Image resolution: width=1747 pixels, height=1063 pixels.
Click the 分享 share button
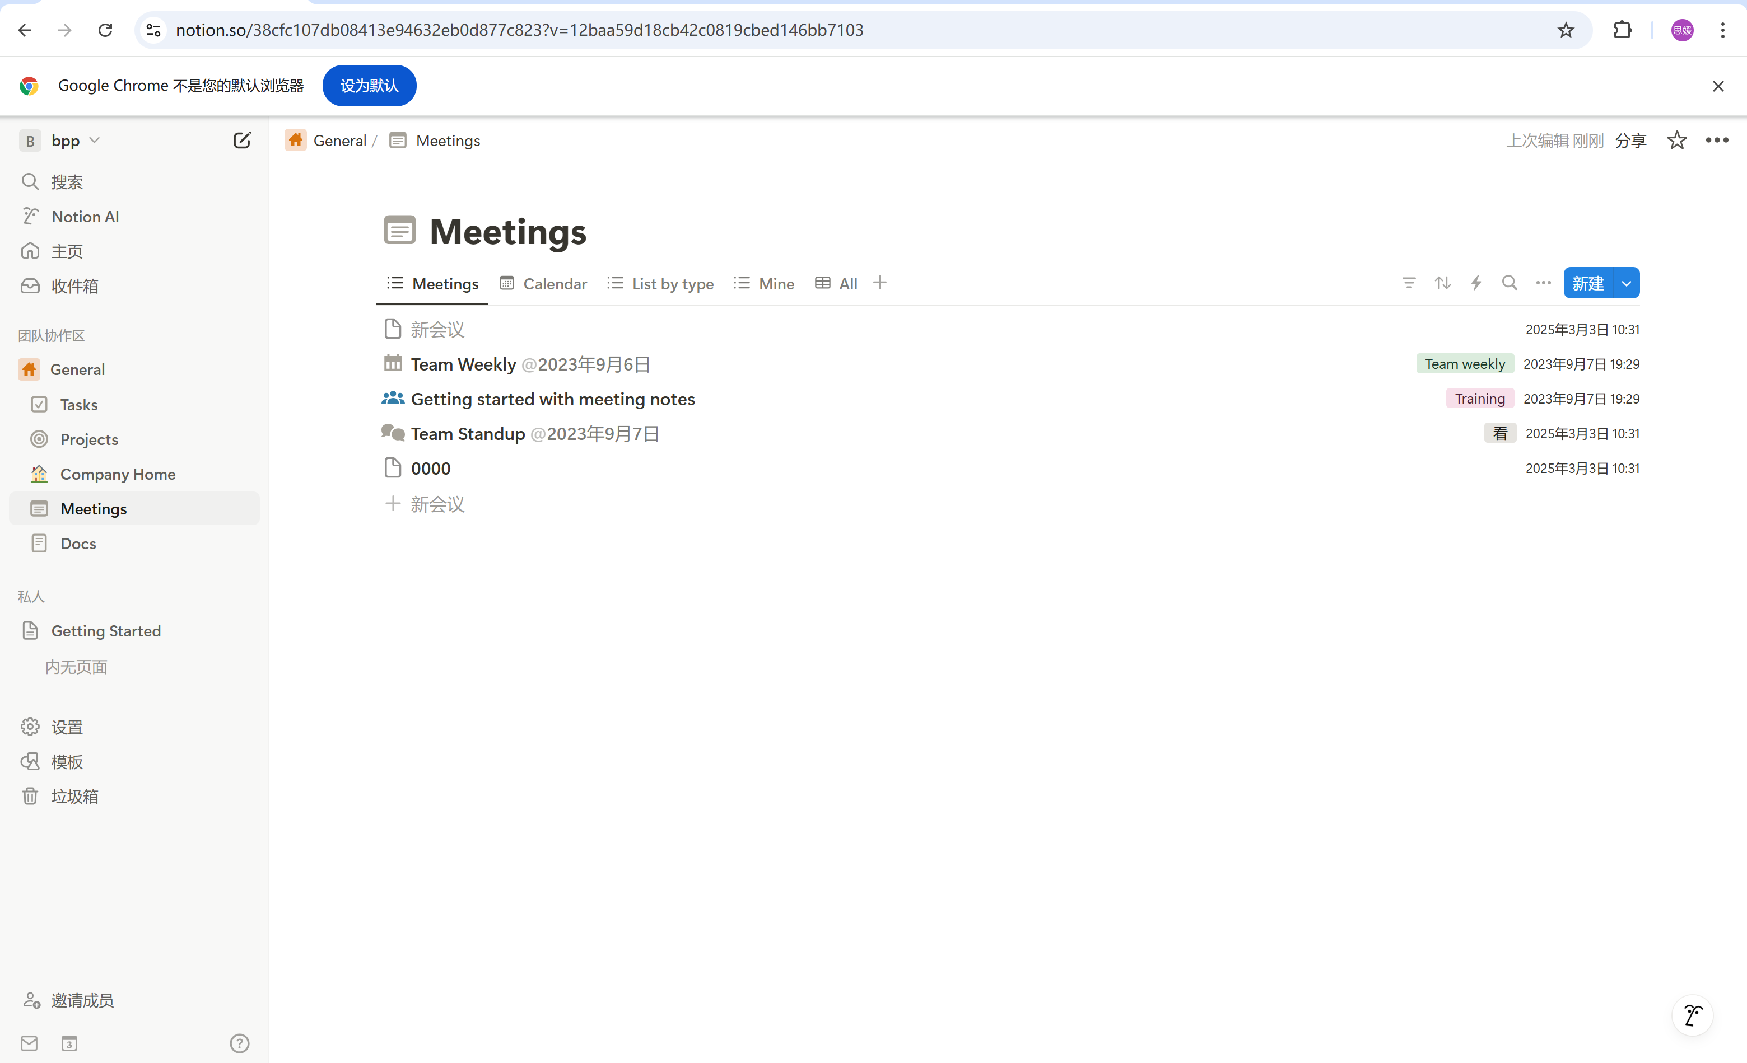point(1630,141)
